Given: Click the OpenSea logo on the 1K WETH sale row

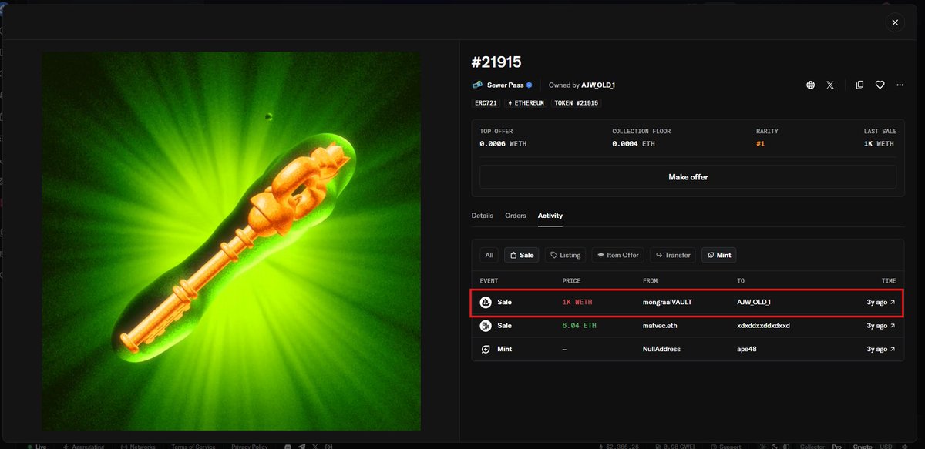Looking at the screenshot, I should pyautogui.click(x=486, y=302).
